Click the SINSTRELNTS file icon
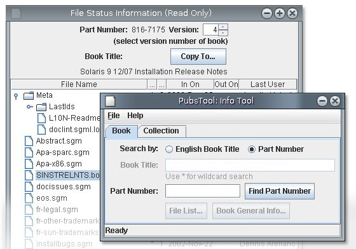Viewport: 356px width, 249px height. tap(29, 175)
